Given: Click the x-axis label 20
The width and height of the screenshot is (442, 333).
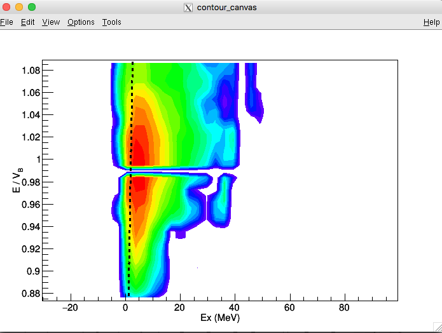Looking at the screenshot, I should pos(179,308).
